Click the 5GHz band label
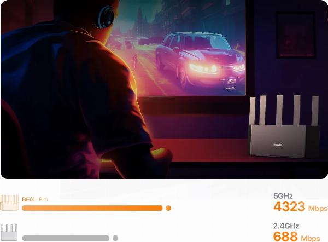The width and height of the screenshot is (328, 242). point(283,196)
